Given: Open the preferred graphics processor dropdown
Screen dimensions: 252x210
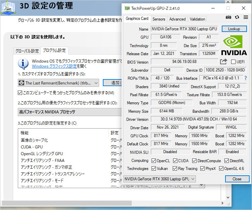Looking at the screenshot, I should pos(70,112).
